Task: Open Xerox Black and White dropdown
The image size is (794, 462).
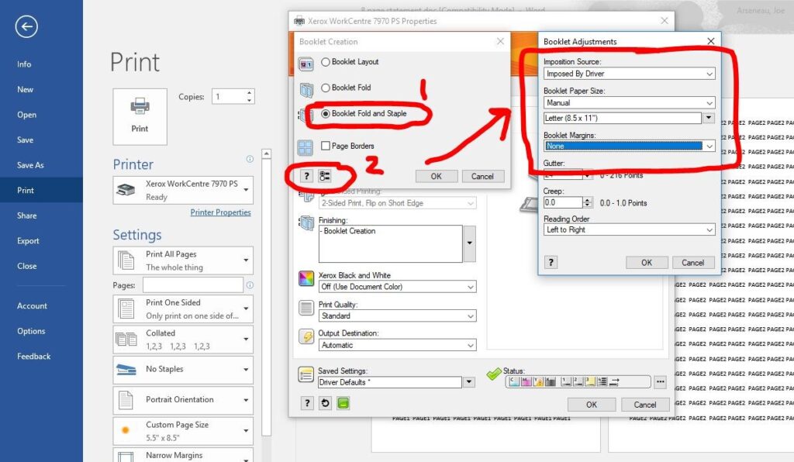Action: (398, 286)
